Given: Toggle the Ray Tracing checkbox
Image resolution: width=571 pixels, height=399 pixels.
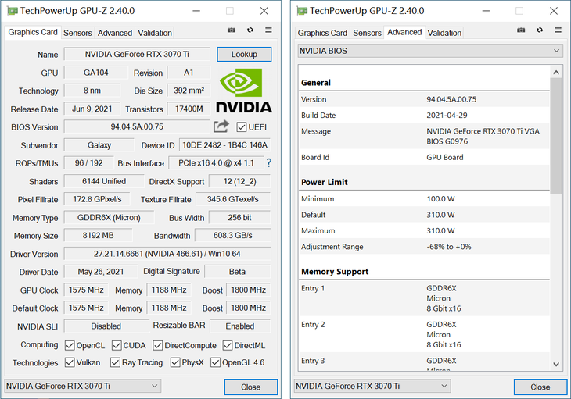Looking at the screenshot, I should click(115, 362).
